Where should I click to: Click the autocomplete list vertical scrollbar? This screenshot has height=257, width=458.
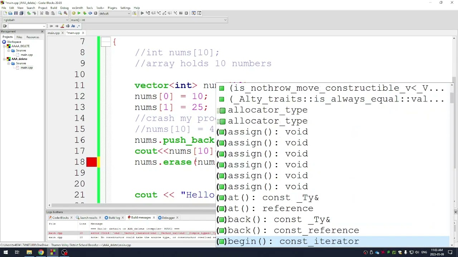[452, 164]
